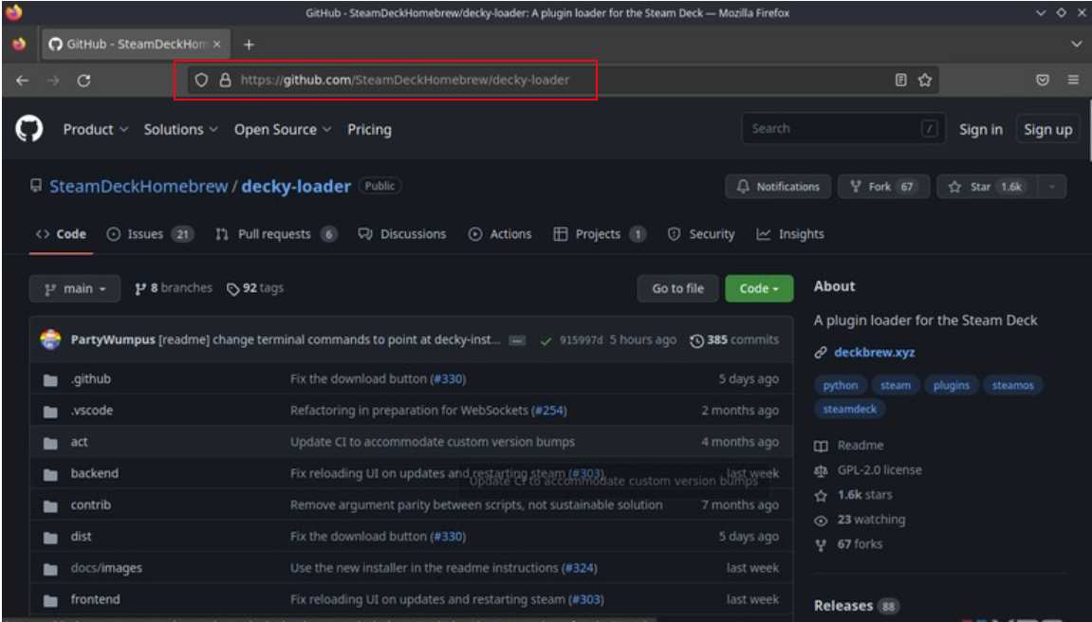Click the Readme book icon
The image size is (1092, 622).
click(x=821, y=446)
